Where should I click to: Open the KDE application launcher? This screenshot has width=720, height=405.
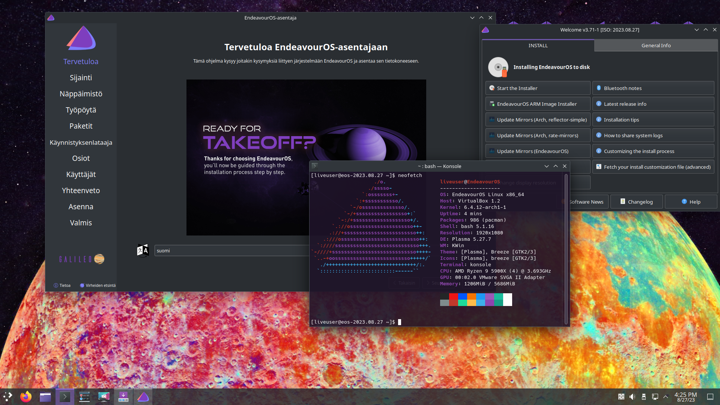[x=8, y=397]
